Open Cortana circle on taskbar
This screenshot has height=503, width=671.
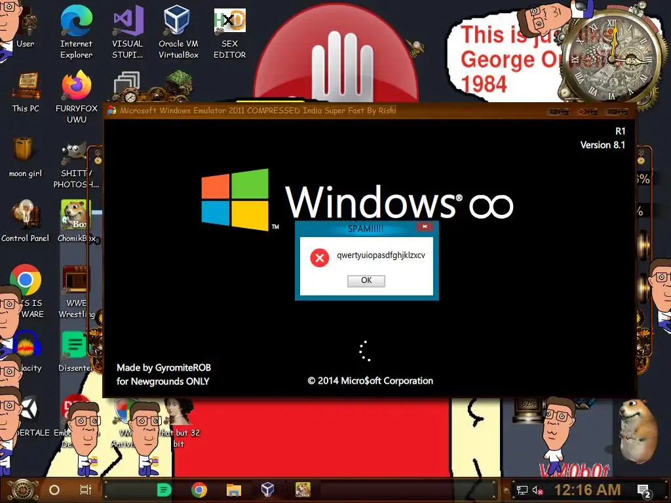[54, 490]
